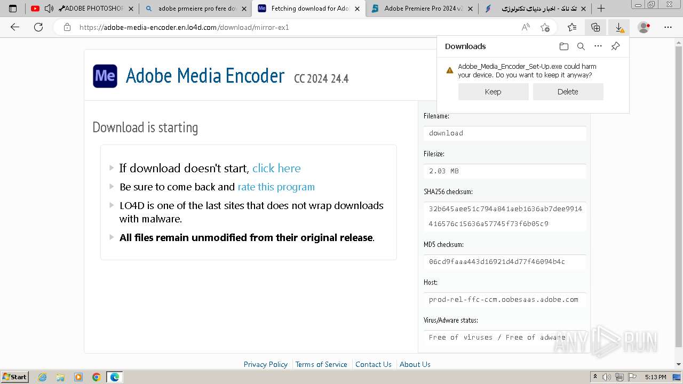Refresh the current page
This screenshot has height=384, width=683.
[x=38, y=27]
